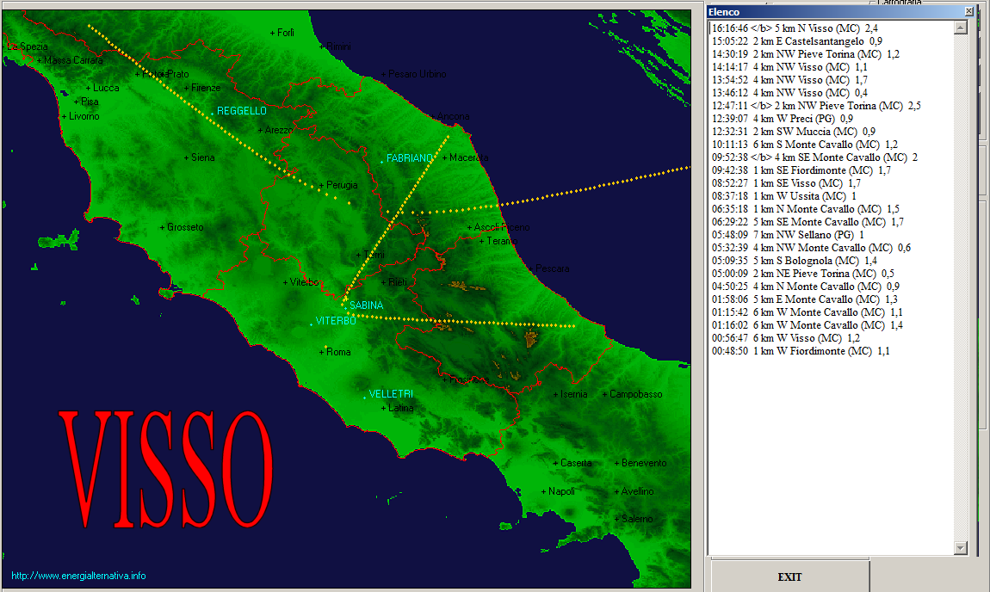990x592 pixels.
Task: Select the 09:52:38 SE Monte Cavallo entry
Action: tap(814, 157)
